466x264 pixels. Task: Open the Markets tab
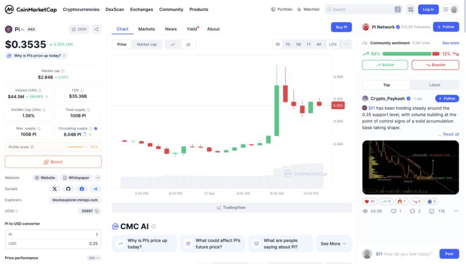coord(147,29)
